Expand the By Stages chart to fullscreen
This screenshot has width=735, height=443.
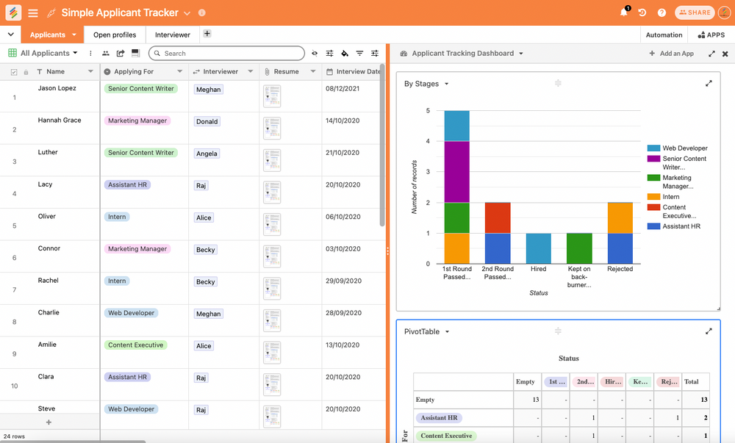click(x=708, y=83)
